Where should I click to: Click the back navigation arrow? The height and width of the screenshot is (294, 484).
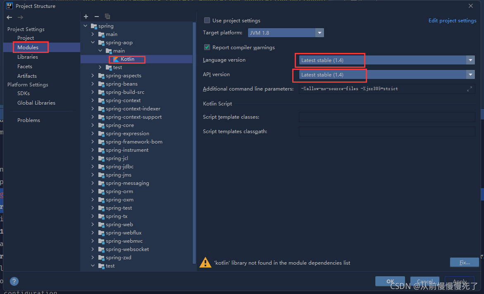pos(10,17)
